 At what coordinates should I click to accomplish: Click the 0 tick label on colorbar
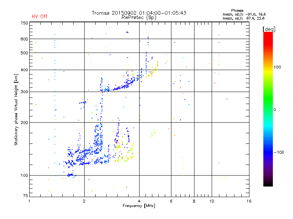(276, 109)
